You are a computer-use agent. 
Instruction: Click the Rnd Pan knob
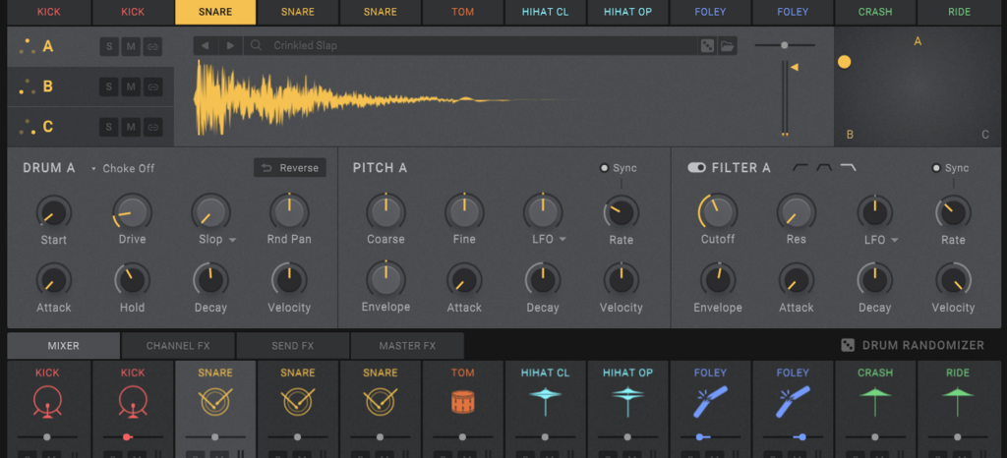[289, 211]
